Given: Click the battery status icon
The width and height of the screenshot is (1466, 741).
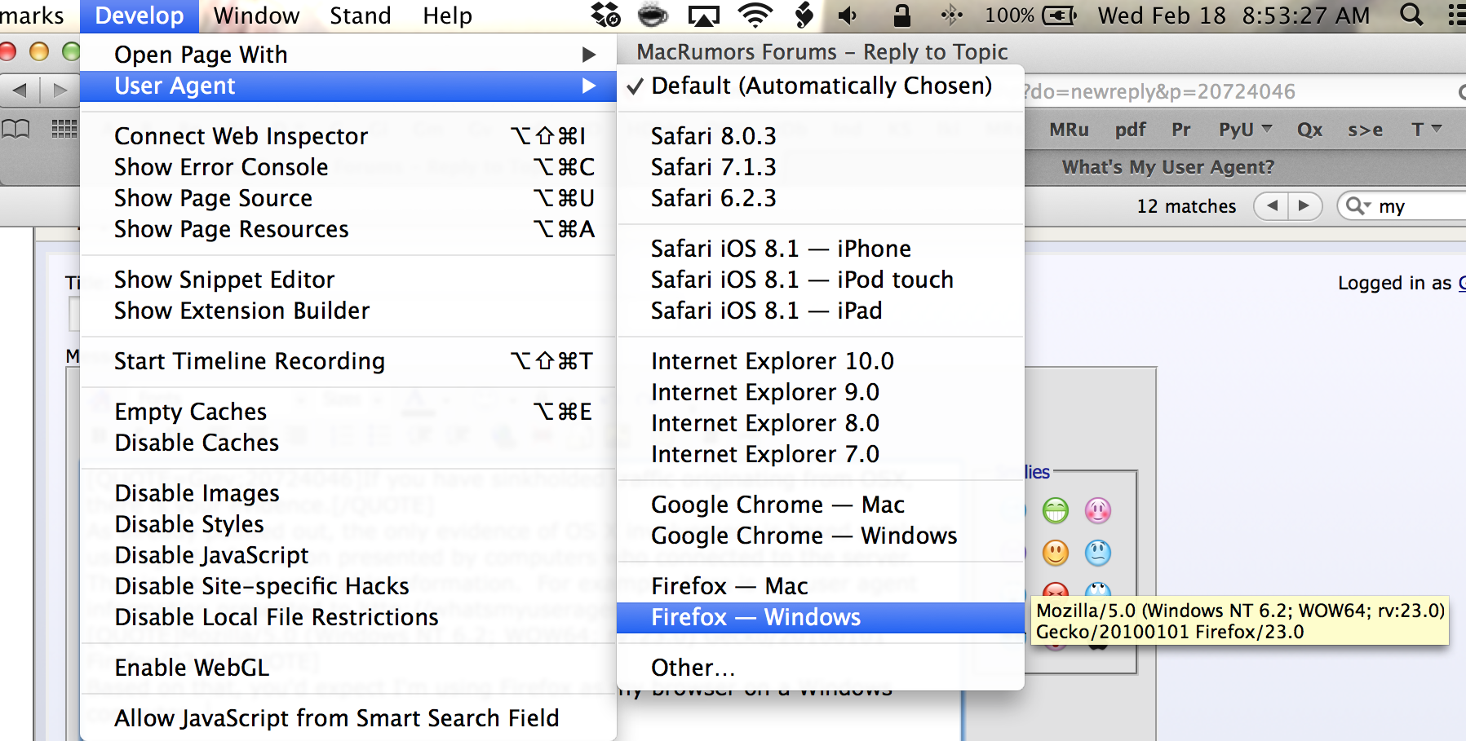Looking at the screenshot, I should [1060, 15].
